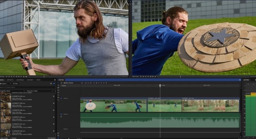Click the New button in media panel
Viewport: 256px width, 139px height.
tap(16, 83)
